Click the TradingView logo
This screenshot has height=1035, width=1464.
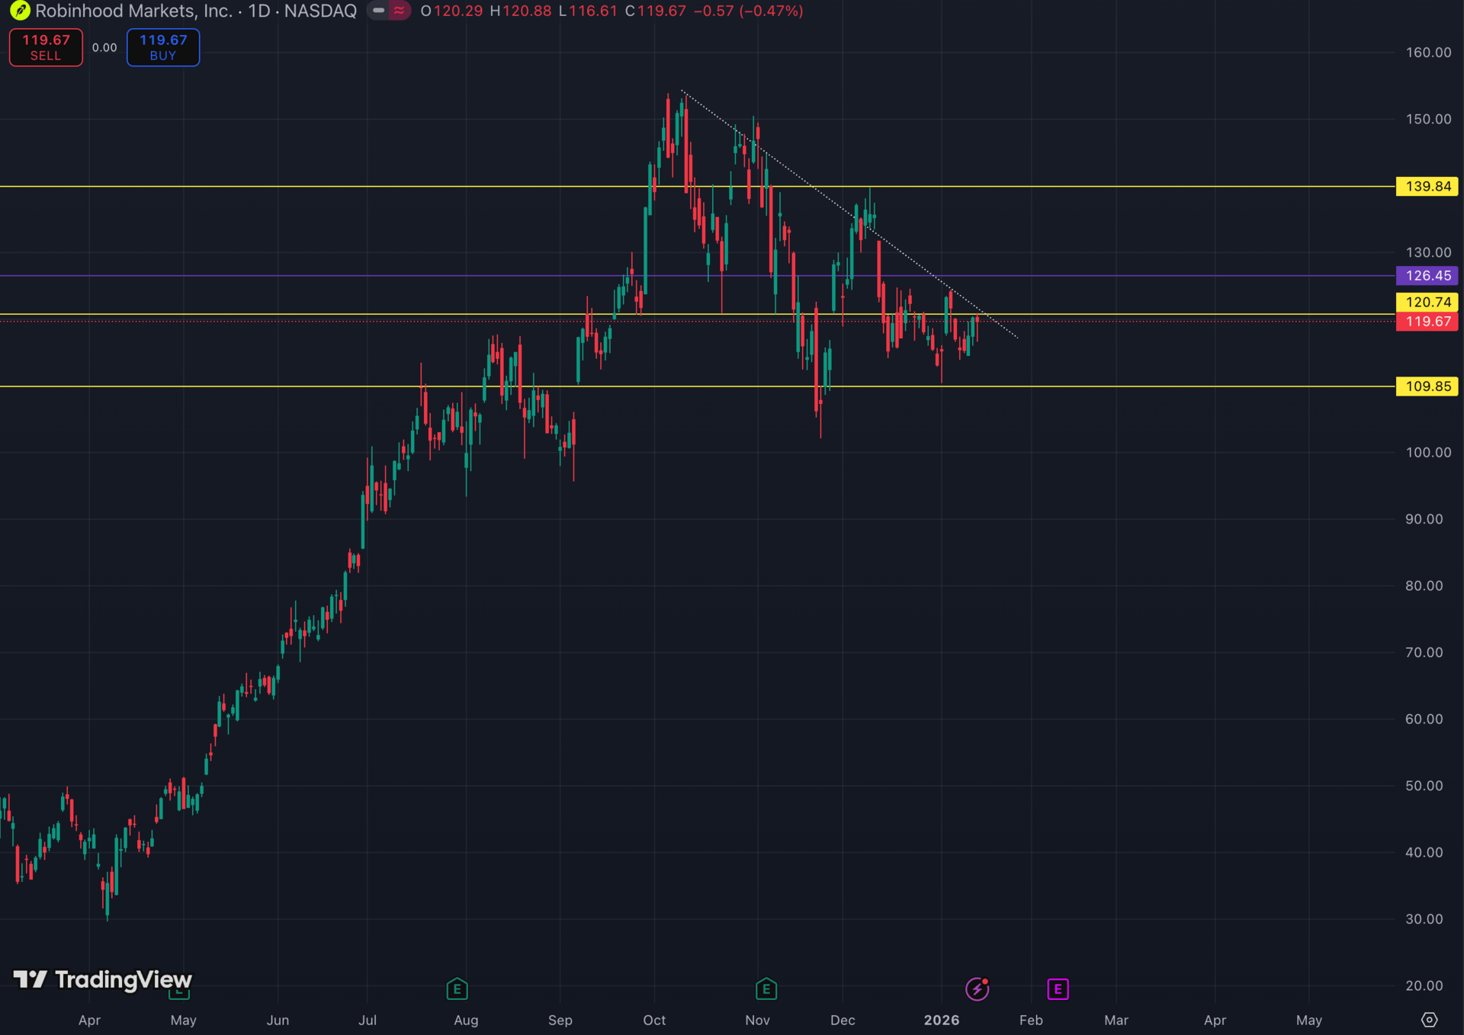pos(103,979)
